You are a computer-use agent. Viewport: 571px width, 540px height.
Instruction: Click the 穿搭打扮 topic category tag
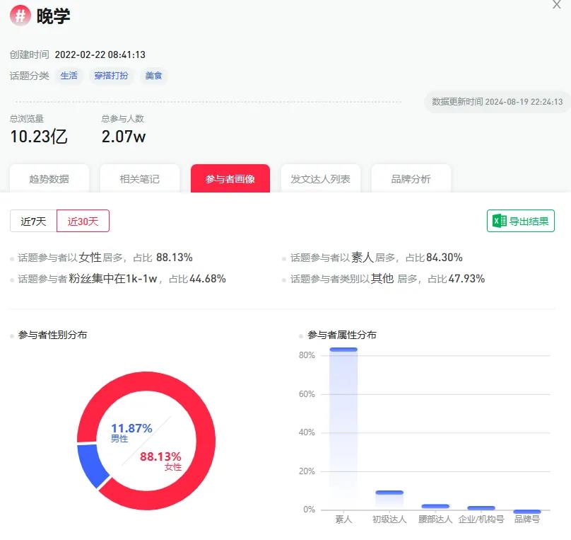[x=112, y=76]
